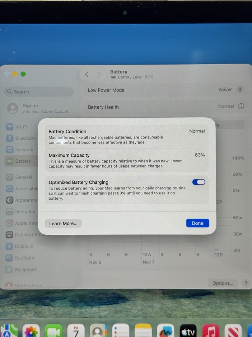Click the Maximum Capacity heading
Screen dimensions: 252x337
(69, 155)
